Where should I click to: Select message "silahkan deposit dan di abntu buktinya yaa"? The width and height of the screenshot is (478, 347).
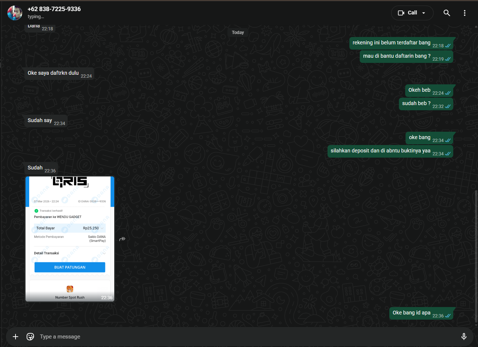pos(390,151)
